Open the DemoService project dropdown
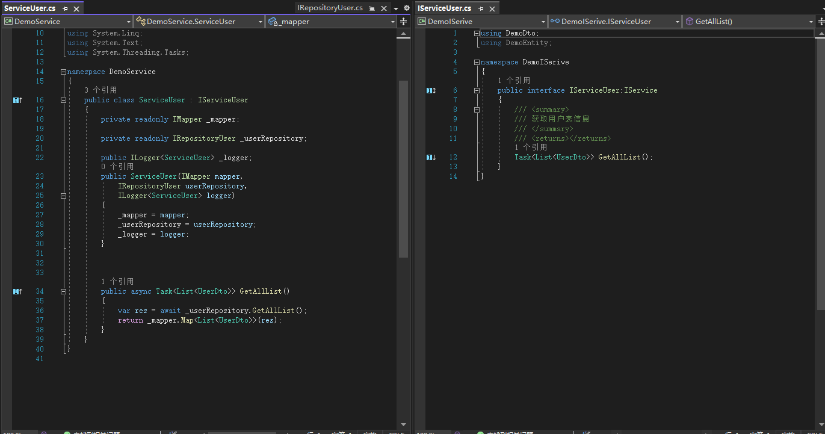Screen dimensions: 825x434 tap(66, 21)
